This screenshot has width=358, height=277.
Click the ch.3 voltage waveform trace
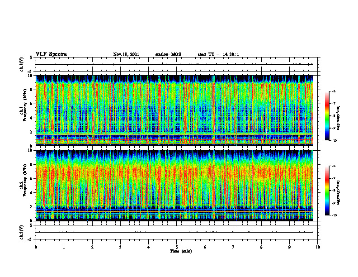(174, 232)
